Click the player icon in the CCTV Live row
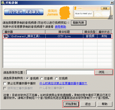 point(5,36)
